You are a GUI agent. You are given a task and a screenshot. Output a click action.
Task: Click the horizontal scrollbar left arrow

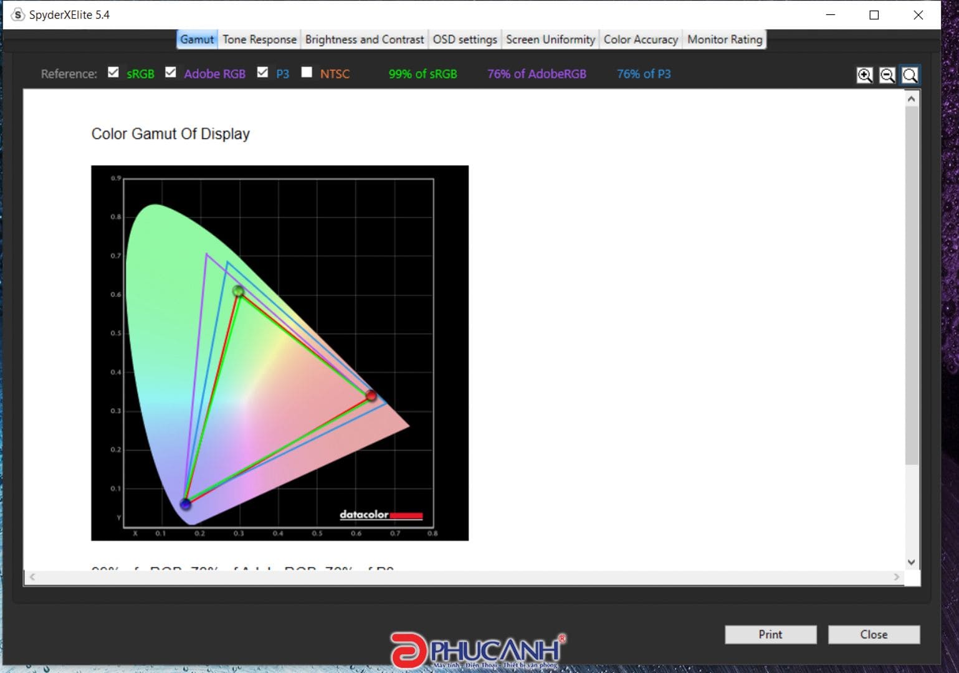(x=32, y=577)
